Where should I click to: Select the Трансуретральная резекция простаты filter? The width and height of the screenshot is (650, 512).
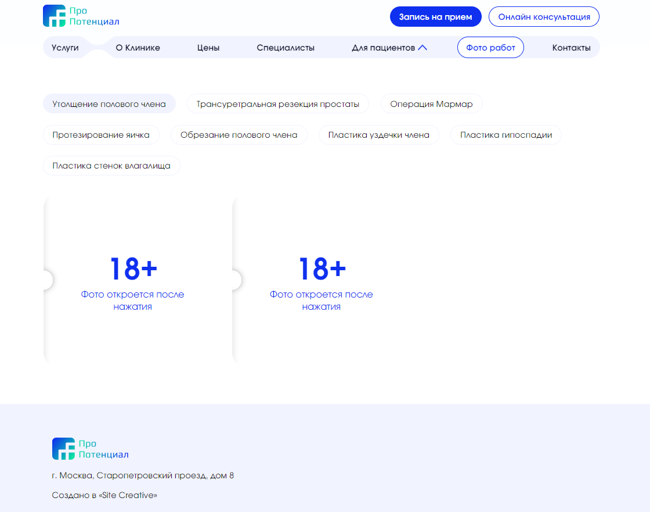(278, 104)
